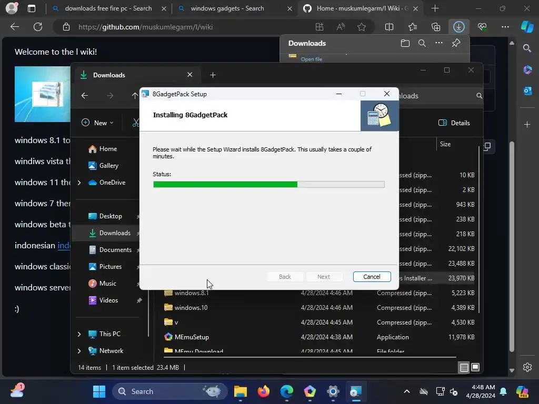Open Edge sidebar settings gear
Image resolution: width=539 pixels, height=404 pixels.
tap(527, 367)
